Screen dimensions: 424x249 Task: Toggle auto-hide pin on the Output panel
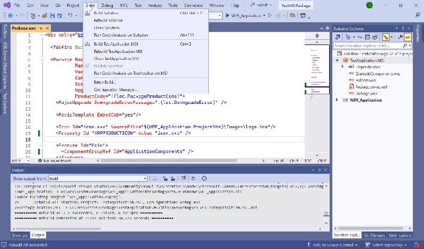320,170
